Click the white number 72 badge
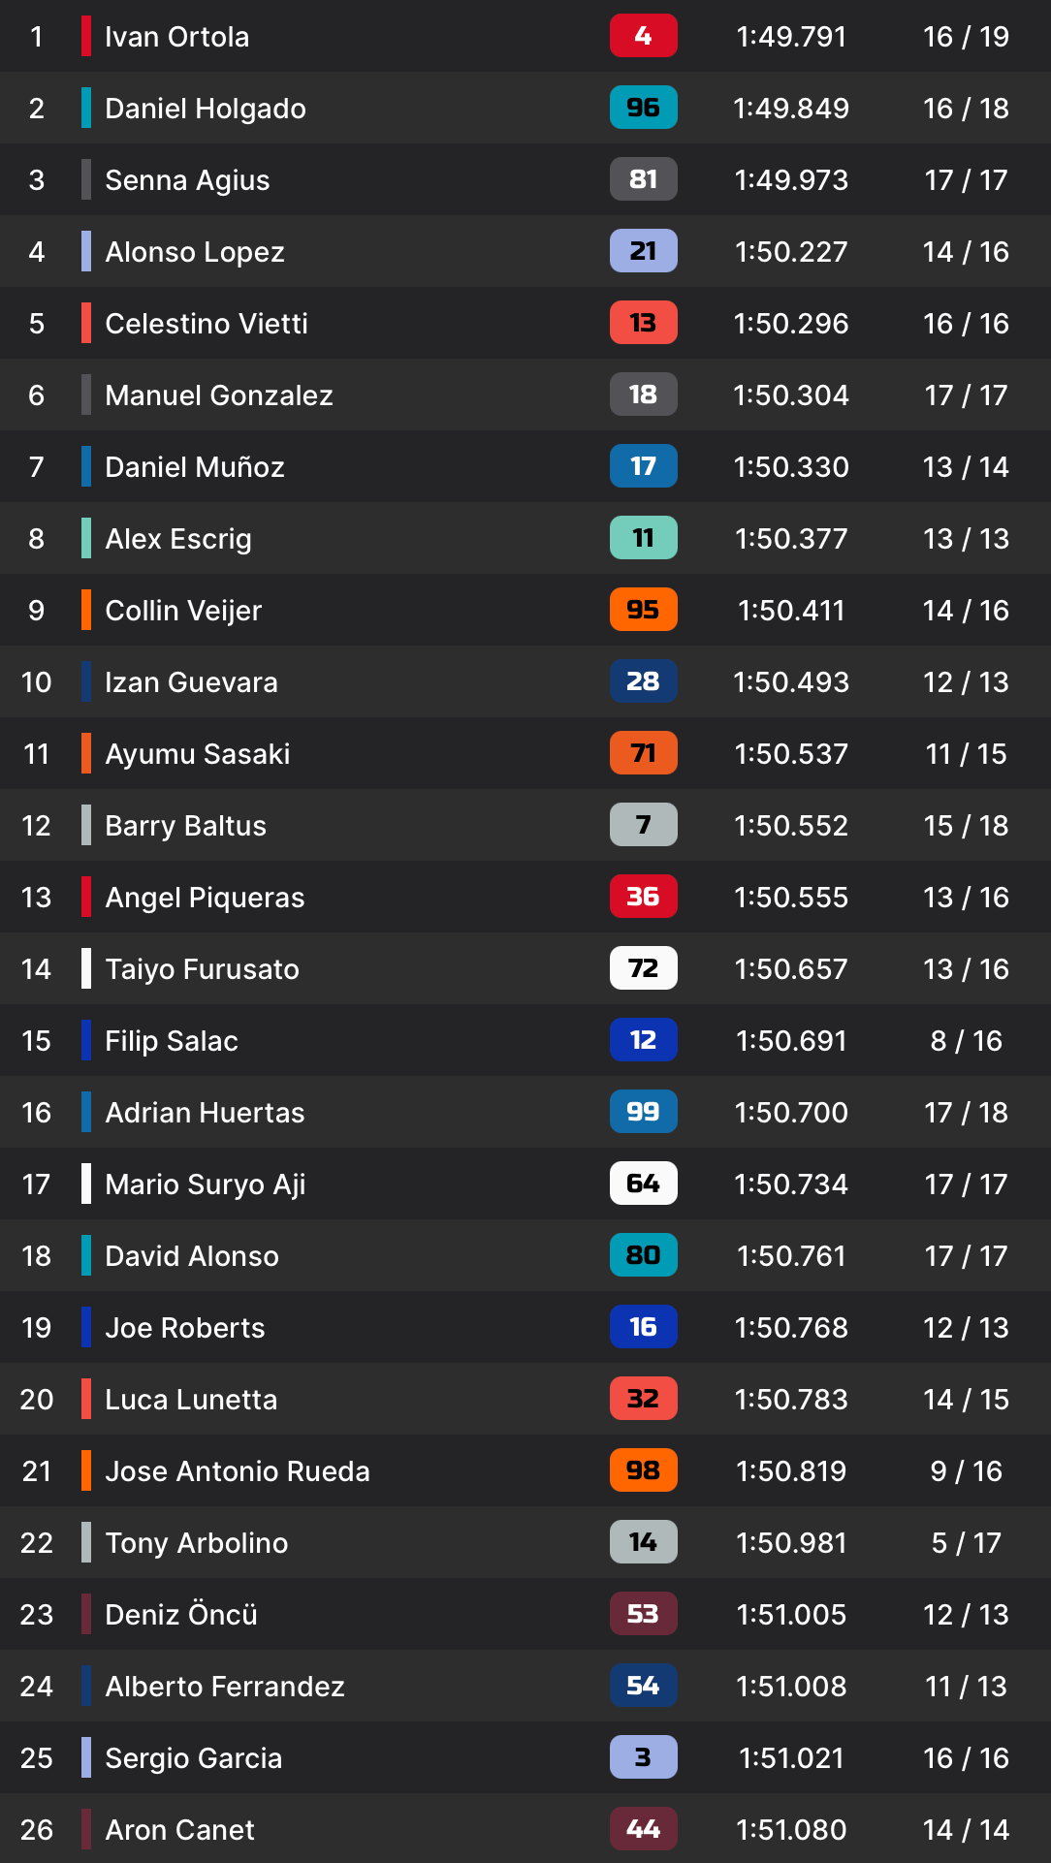The image size is (1051, 1863). [x=643, y=968]
